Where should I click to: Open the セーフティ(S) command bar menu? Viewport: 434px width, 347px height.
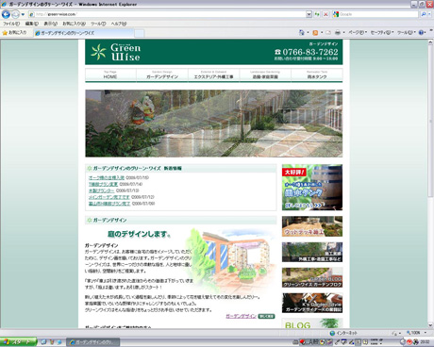[x=382, y=32]
